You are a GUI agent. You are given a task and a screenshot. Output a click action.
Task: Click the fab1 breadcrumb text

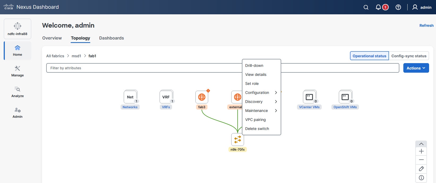point(92,56)
